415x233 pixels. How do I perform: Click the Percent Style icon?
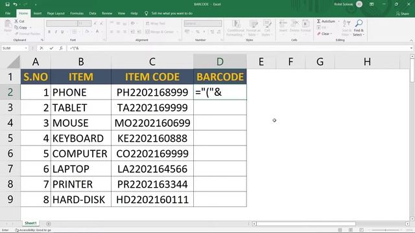(x=197, y=32)
